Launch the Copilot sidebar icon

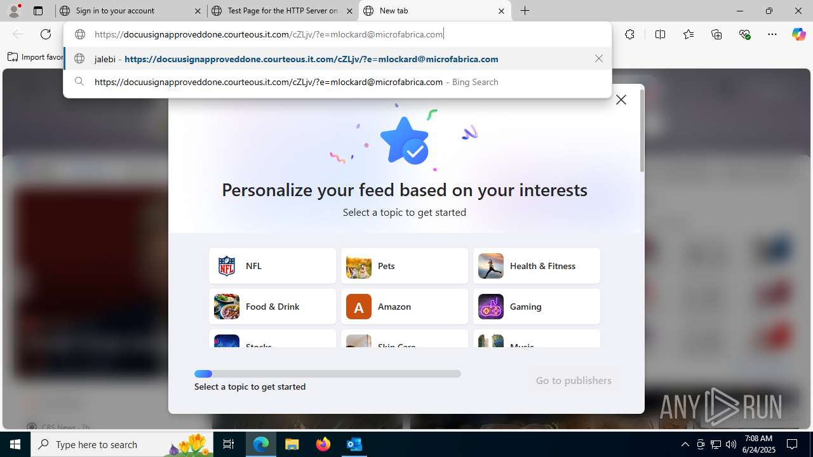pyautogui.click(x=798, y=34)
